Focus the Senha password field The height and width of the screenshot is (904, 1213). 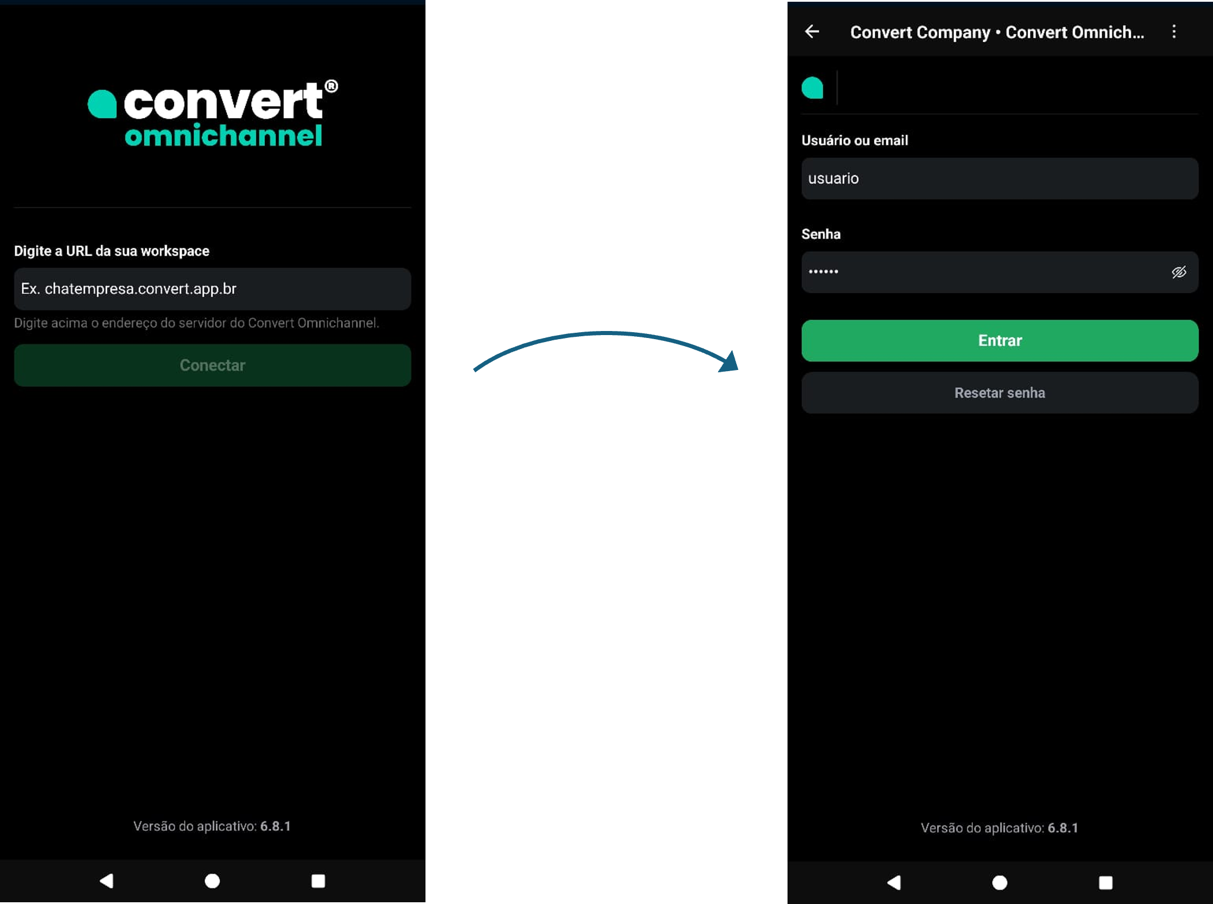pyautogui.click(x=999, y=272)
